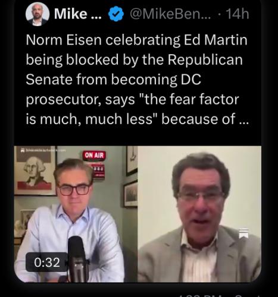Click the 0:32 video duration badge
Viewport: 278px width, 297px height.
[x=47, y=262]
